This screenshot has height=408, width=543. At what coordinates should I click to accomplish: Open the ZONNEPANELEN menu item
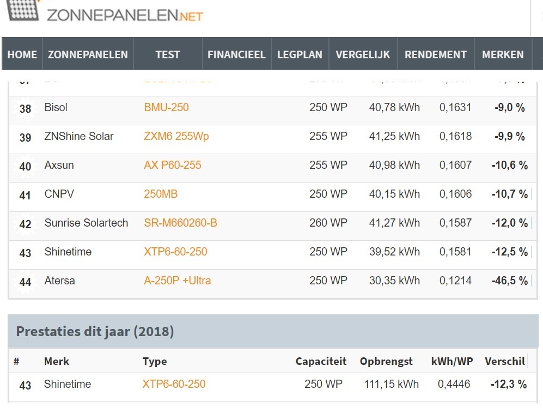(88, 54)
